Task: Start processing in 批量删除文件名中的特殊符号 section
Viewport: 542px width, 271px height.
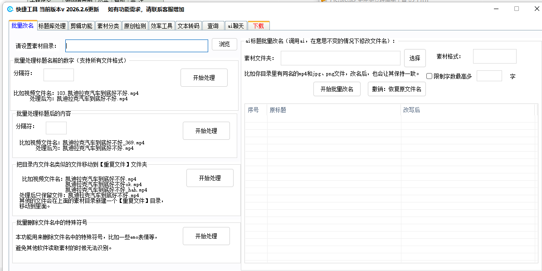Action: tap(206, 236)
